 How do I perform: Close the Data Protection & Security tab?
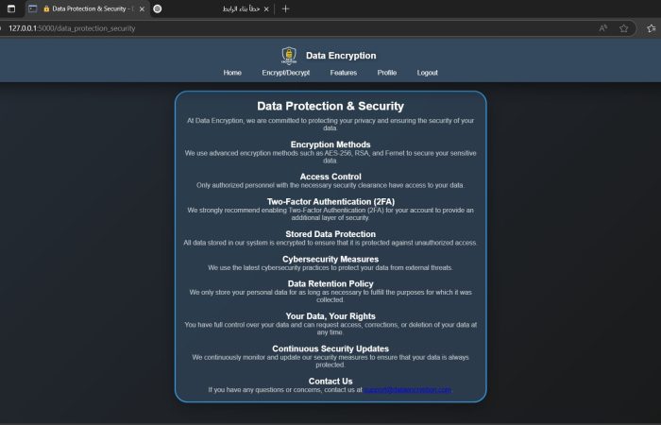tap(139, 8)
